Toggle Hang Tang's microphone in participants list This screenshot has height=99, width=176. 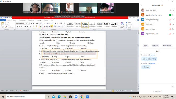170,10
